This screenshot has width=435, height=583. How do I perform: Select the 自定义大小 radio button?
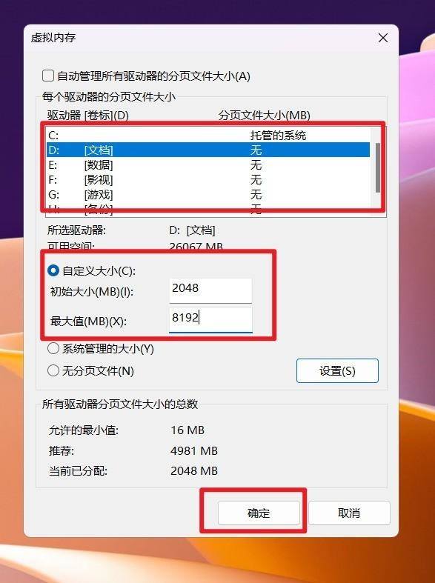[x=53, y=270]
